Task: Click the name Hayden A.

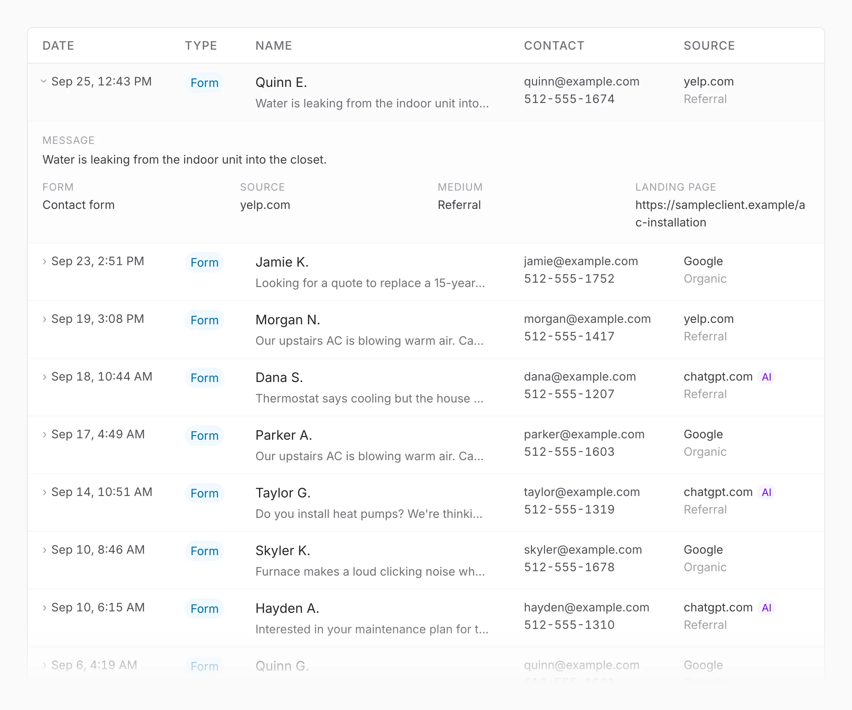Action: coord(287,608)
